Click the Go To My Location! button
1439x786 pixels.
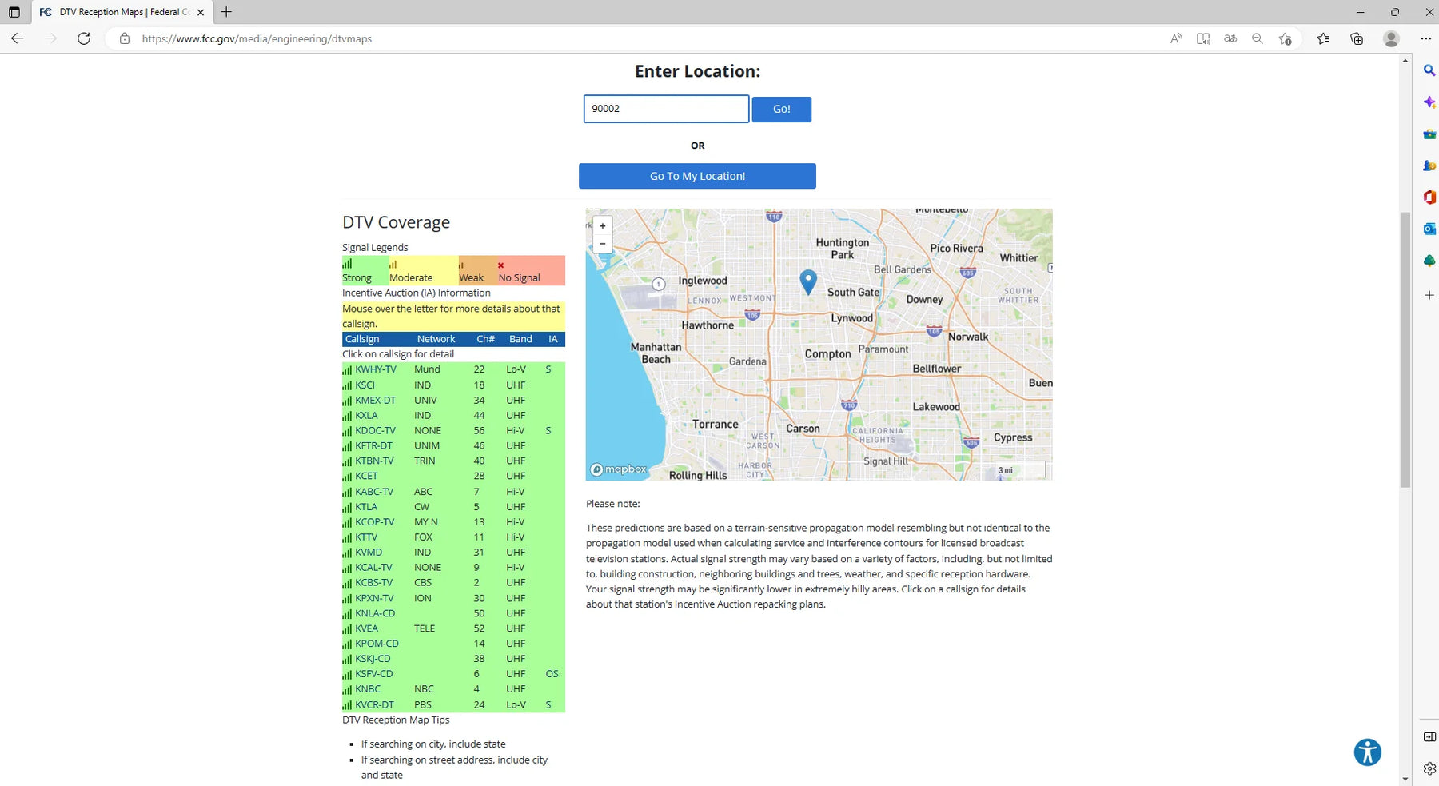click(697, 176)
